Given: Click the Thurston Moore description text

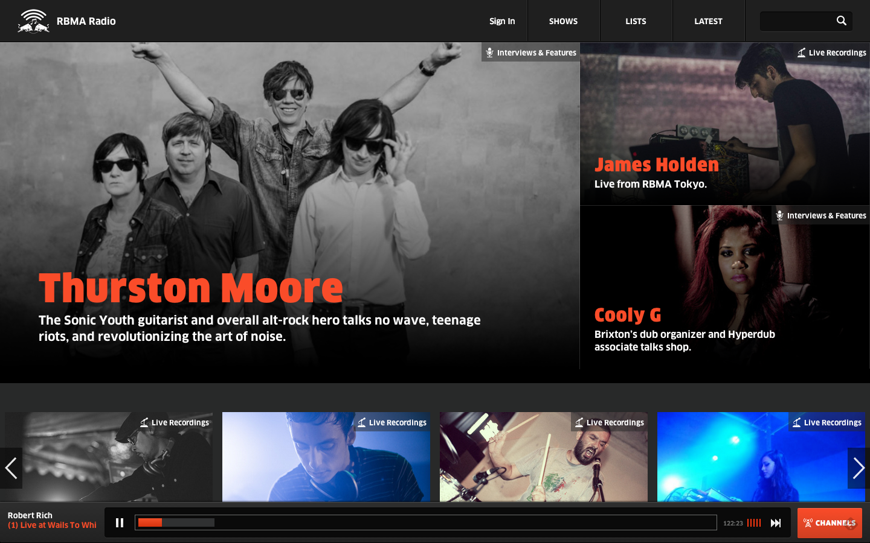Looking at the screenshot, I should pyautogui.click(x=260, y=328).
